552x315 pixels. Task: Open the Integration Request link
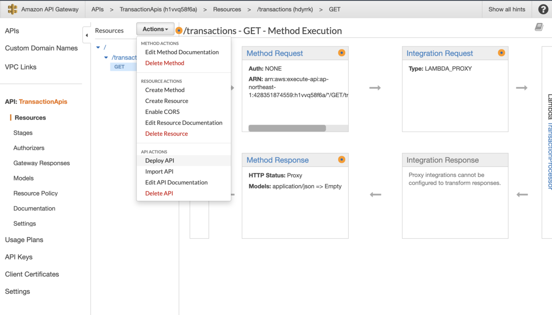[x=439, y=53]
